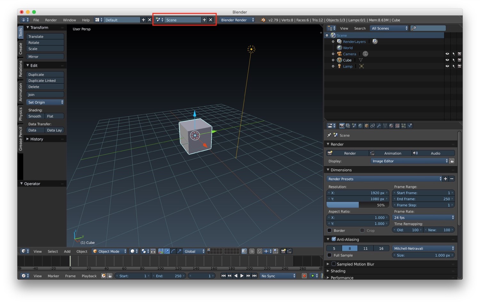This screenshot has width=480, height=303.
Task: Open the Blender Render engine dropdown
Action: click(237, 20)
